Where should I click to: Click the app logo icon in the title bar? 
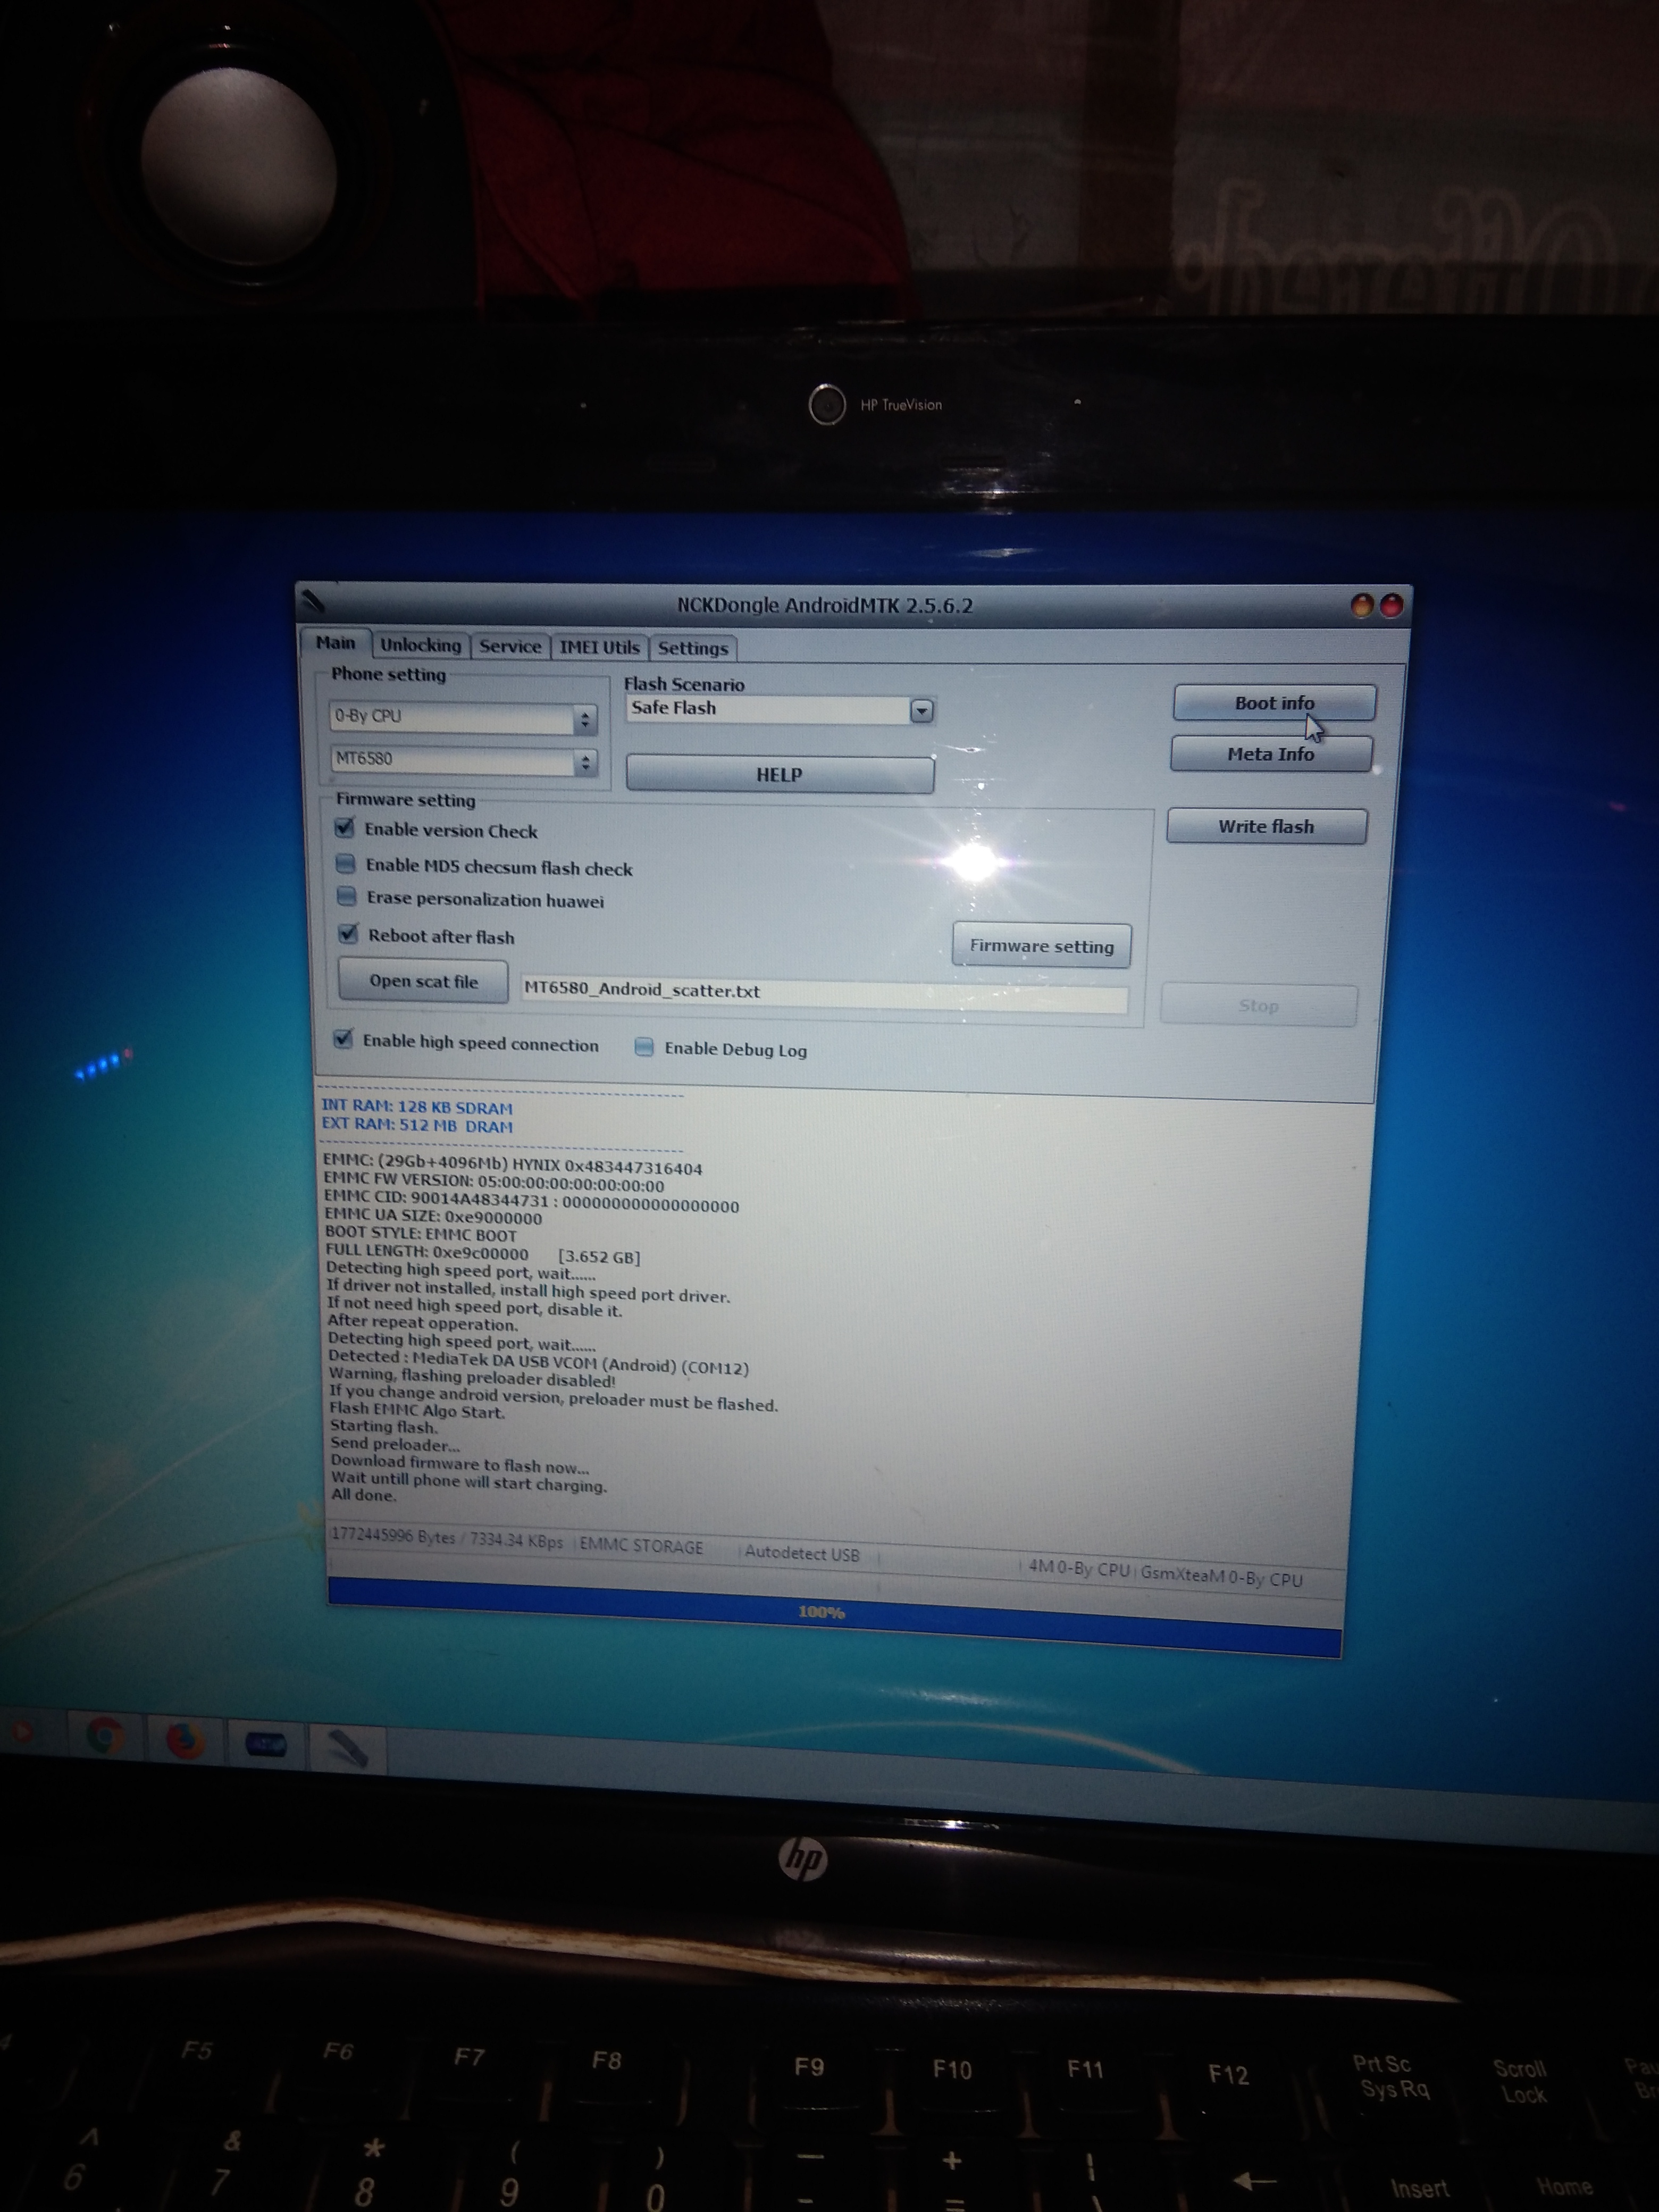314,600
